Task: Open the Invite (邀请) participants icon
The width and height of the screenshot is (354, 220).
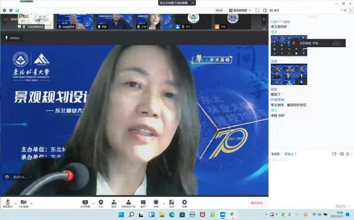Action: point(114,202)
